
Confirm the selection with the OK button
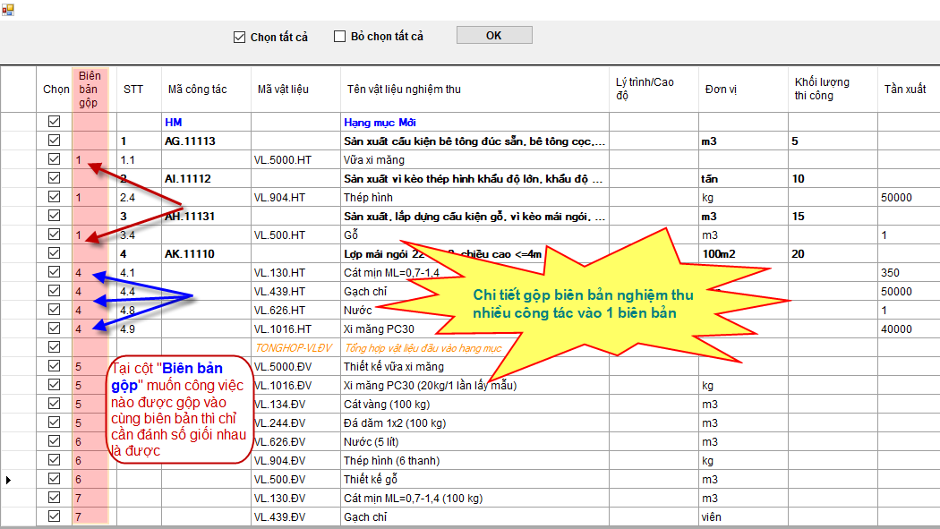click(x=494, y=35)
